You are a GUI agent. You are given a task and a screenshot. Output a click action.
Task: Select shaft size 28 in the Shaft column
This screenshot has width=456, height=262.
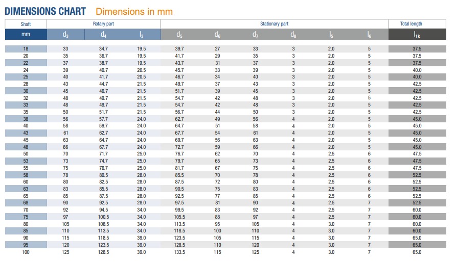pyautogui.click(x=26, y=84)
